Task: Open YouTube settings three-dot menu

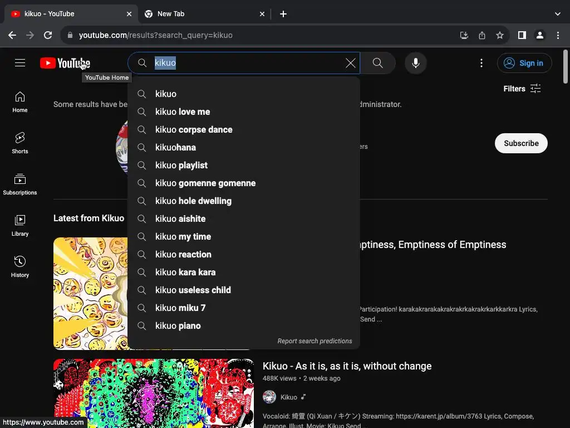Action: point(481,63)
